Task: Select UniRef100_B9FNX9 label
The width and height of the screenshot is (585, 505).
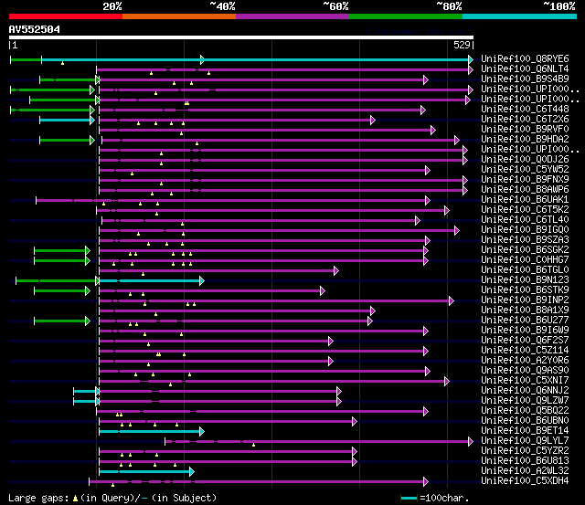Action: point(525,180)
